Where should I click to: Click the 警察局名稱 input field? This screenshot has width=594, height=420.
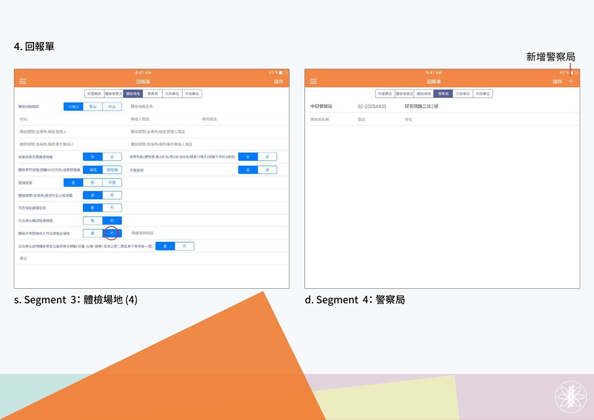coord(332,119)
